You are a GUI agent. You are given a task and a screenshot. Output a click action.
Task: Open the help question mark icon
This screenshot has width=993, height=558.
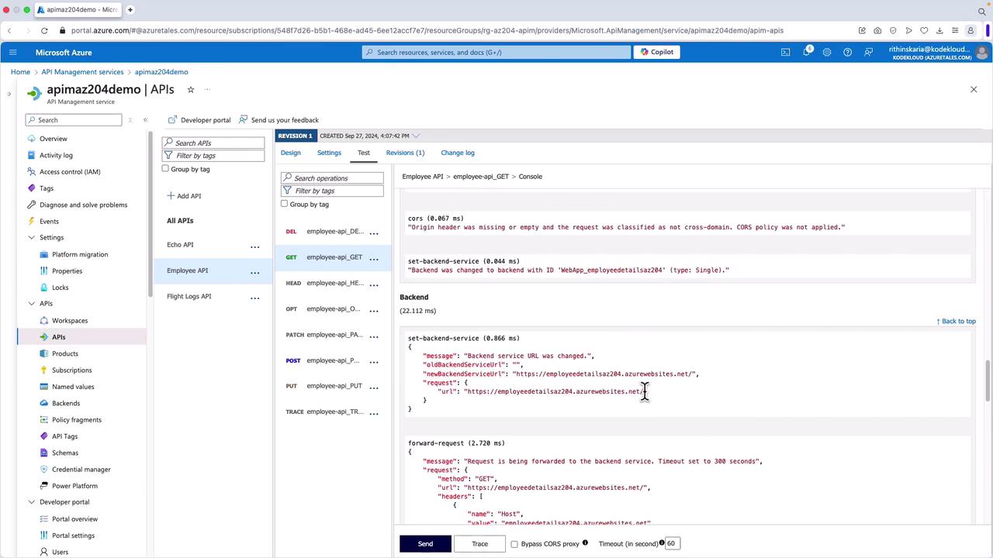click(x=847, y=52)
